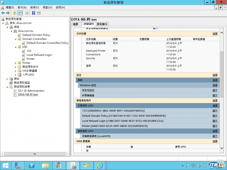Expand the 群組原則物件 node arrow
This screenshot has width=227, height=170.
pyautogui.click(x=16, y=67)
